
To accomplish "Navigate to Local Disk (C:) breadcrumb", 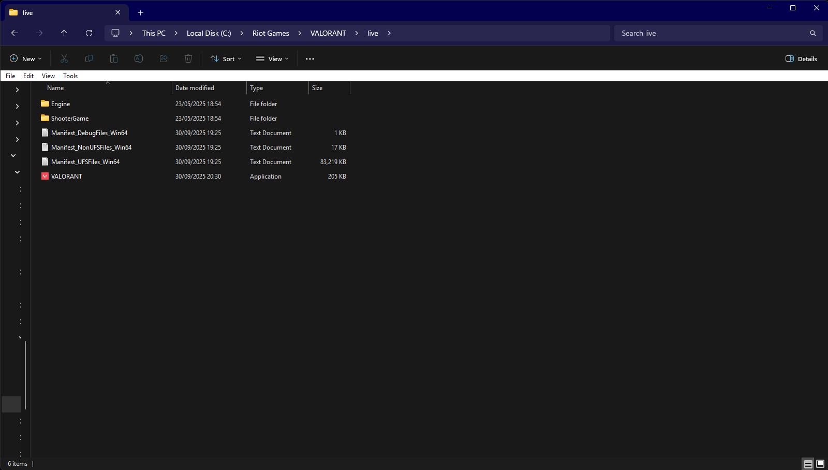I will click(x=209, y=33).
